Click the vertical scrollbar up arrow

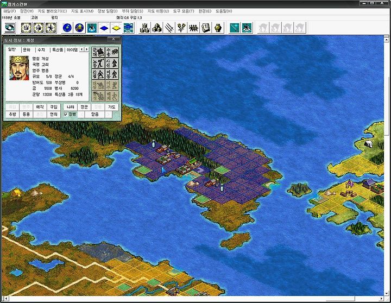[386, 40]
